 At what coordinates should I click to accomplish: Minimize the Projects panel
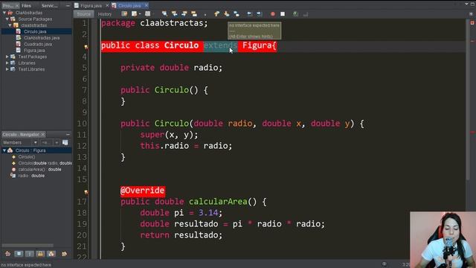click(68, 5)
